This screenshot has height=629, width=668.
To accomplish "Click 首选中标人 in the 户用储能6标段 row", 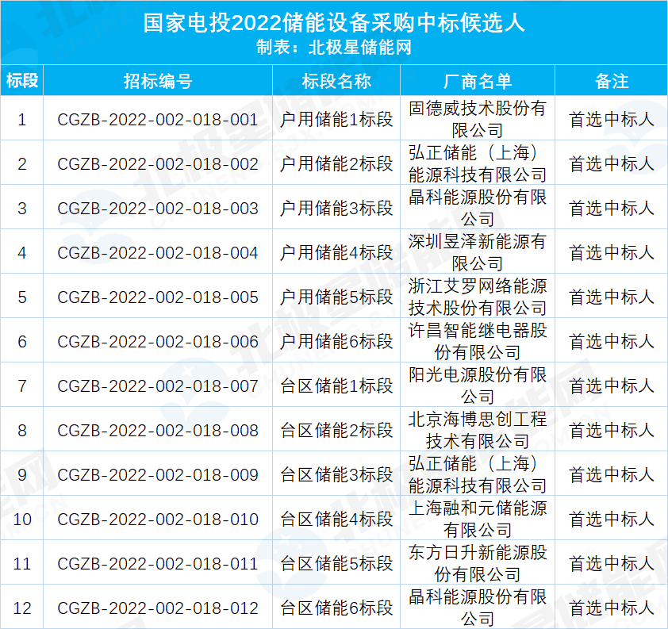I will click(611, 342).
